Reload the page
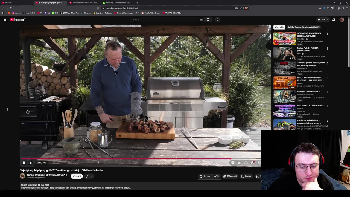This screenshot has width=350, height=197. click(x=11, y=8)
